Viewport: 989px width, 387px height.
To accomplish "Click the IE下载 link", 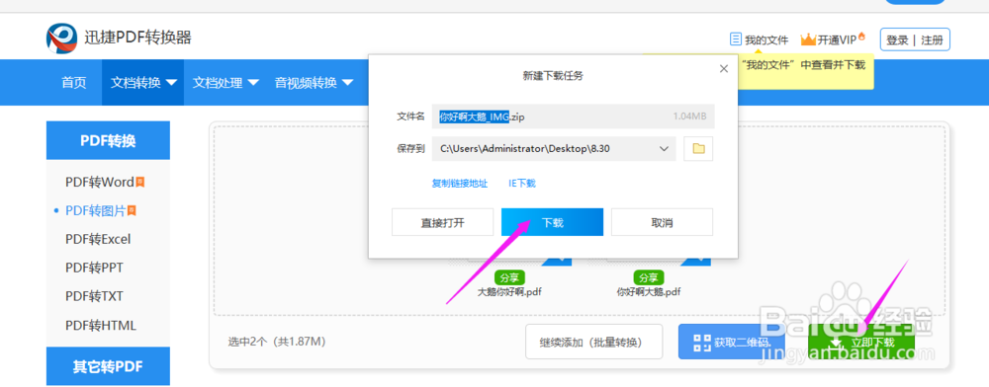I will pyautogui.click(x=521, y=184).
